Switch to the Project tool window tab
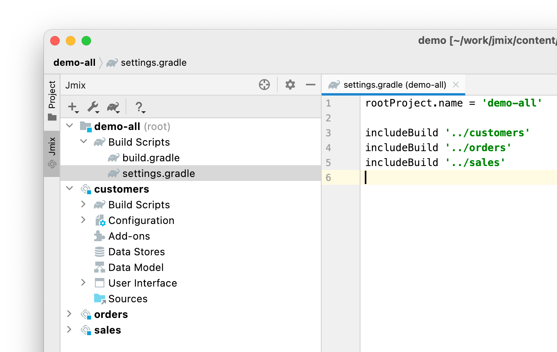The height and width of the screenshot is (352, 557). (52, 101)
